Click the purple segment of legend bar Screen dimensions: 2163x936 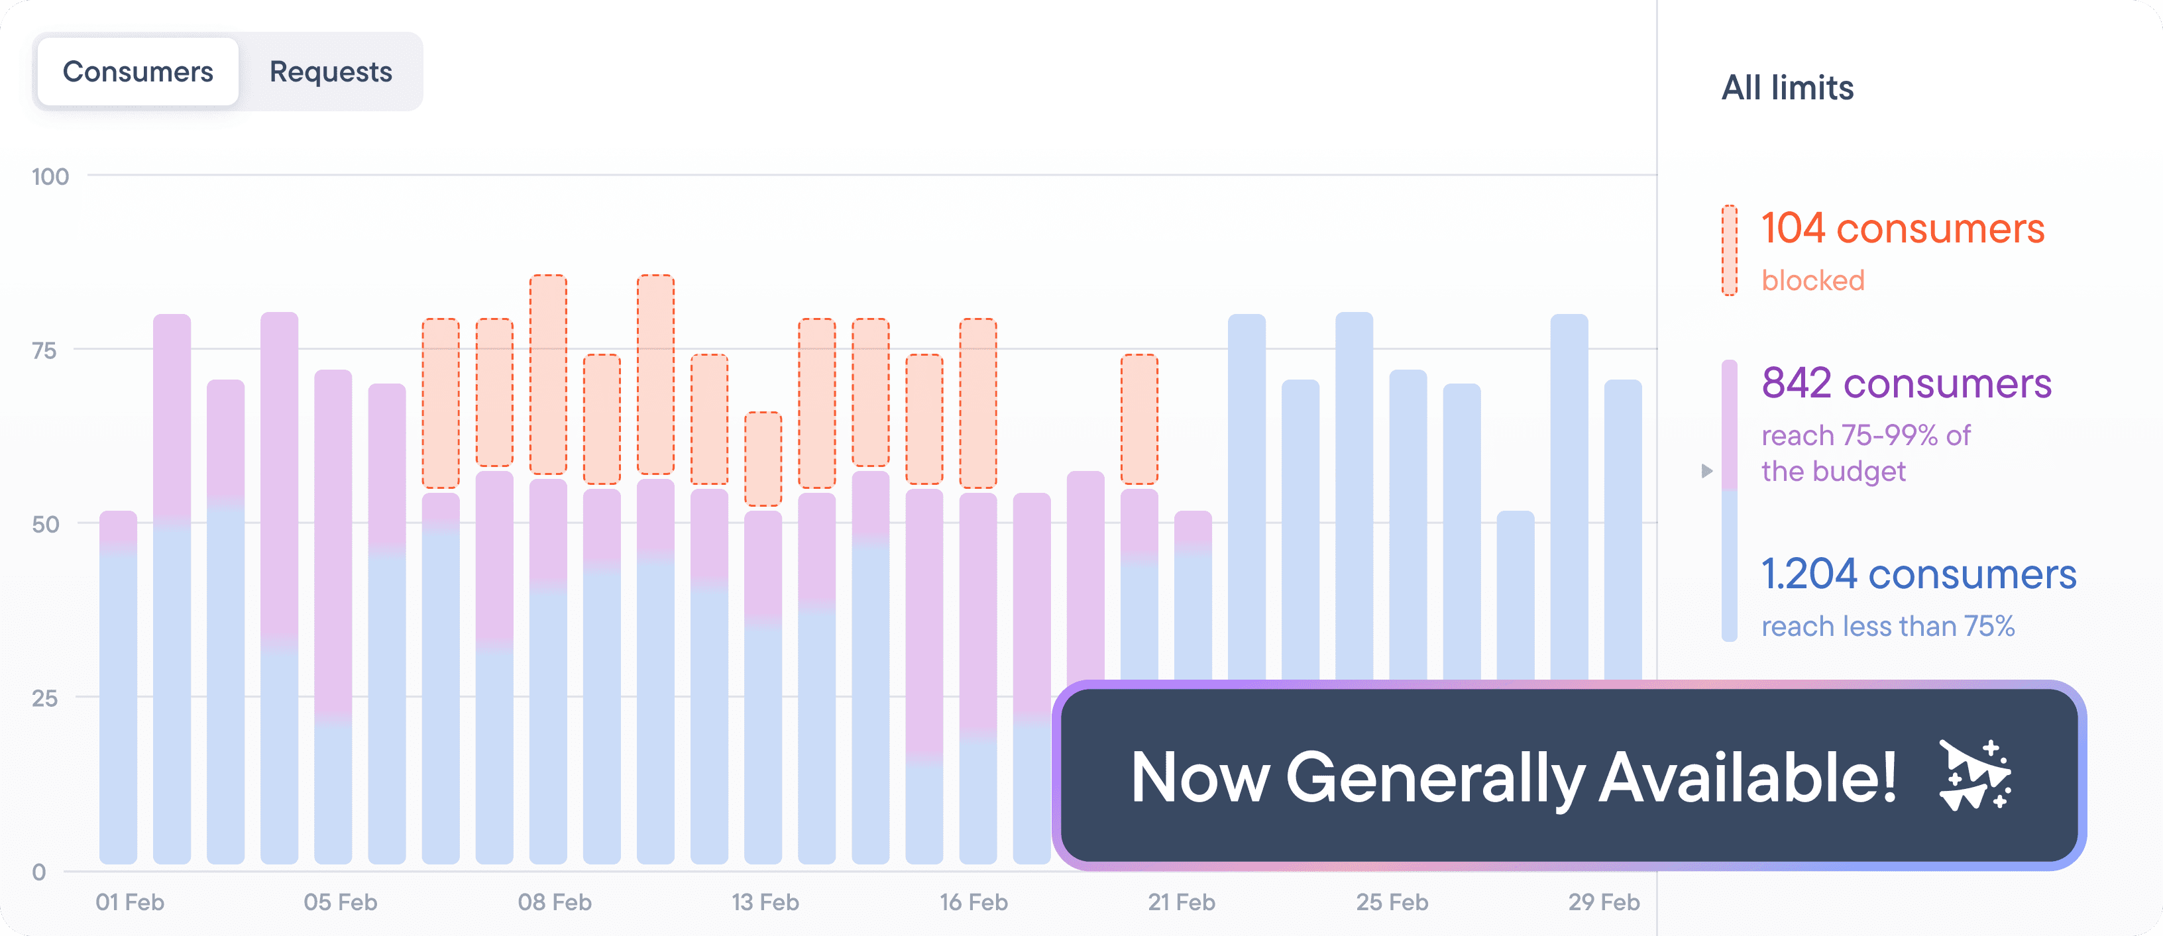click(1729, 424)
